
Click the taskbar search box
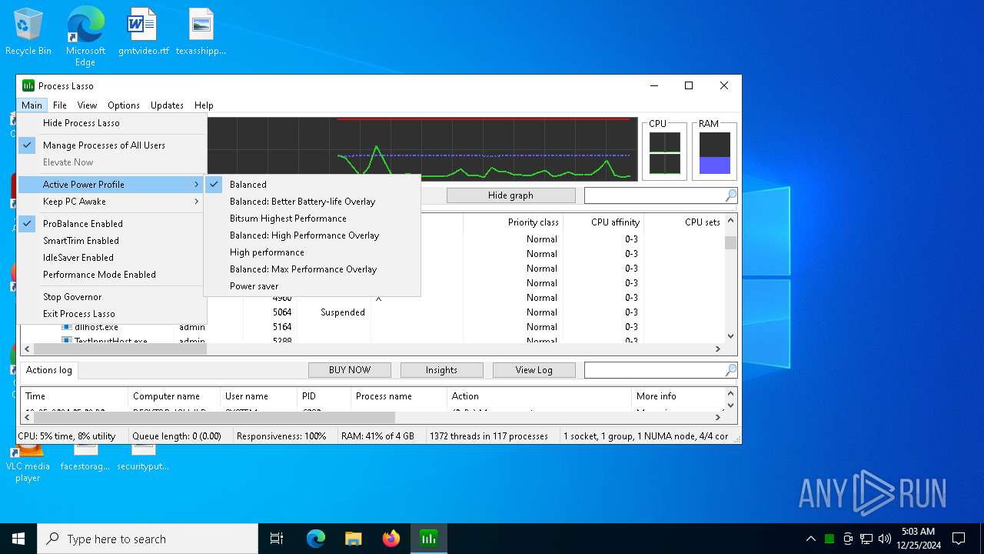[148, 539]
